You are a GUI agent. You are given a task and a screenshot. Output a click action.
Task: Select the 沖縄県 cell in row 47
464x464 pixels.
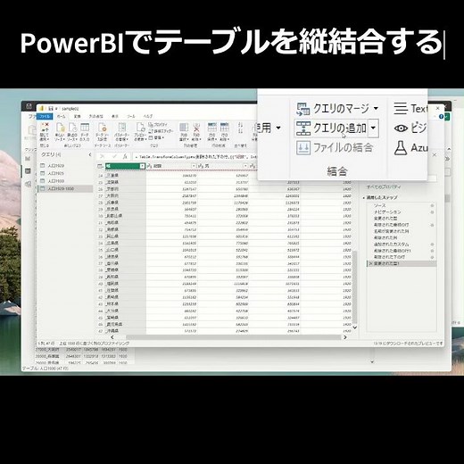click(126, 331)
